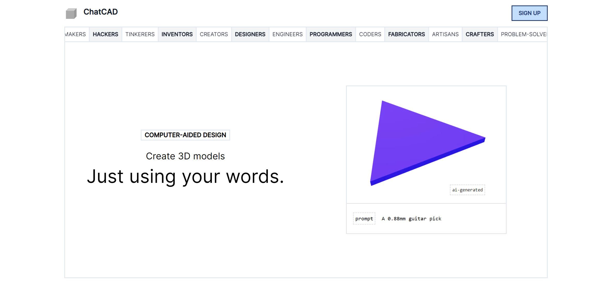596x289 pixels.
Task: Click the ENGINEERS navigation item
Action: click(x=287, y=34)
